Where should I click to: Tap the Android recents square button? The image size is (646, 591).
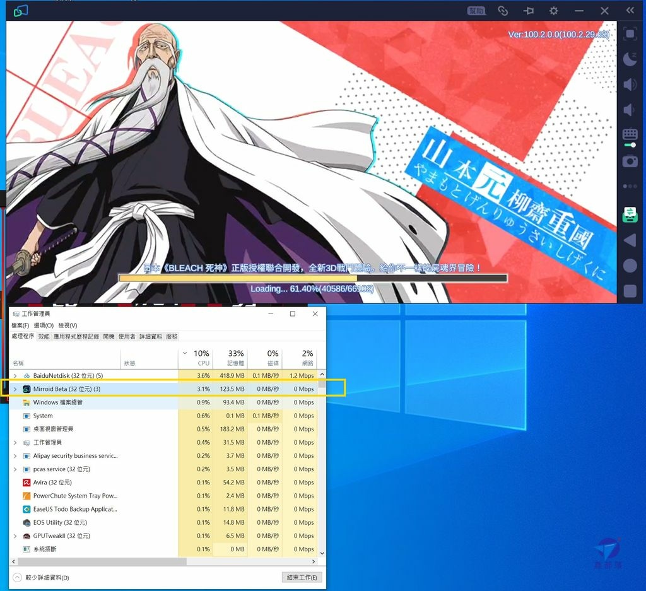pos(630,291)
